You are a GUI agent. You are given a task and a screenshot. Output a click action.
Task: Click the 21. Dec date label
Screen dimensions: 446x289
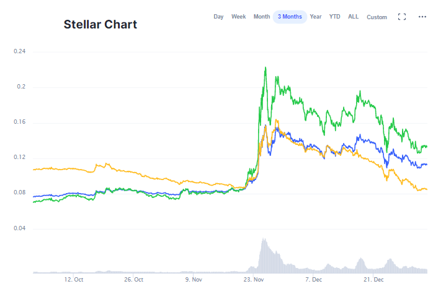click(374, 280)
